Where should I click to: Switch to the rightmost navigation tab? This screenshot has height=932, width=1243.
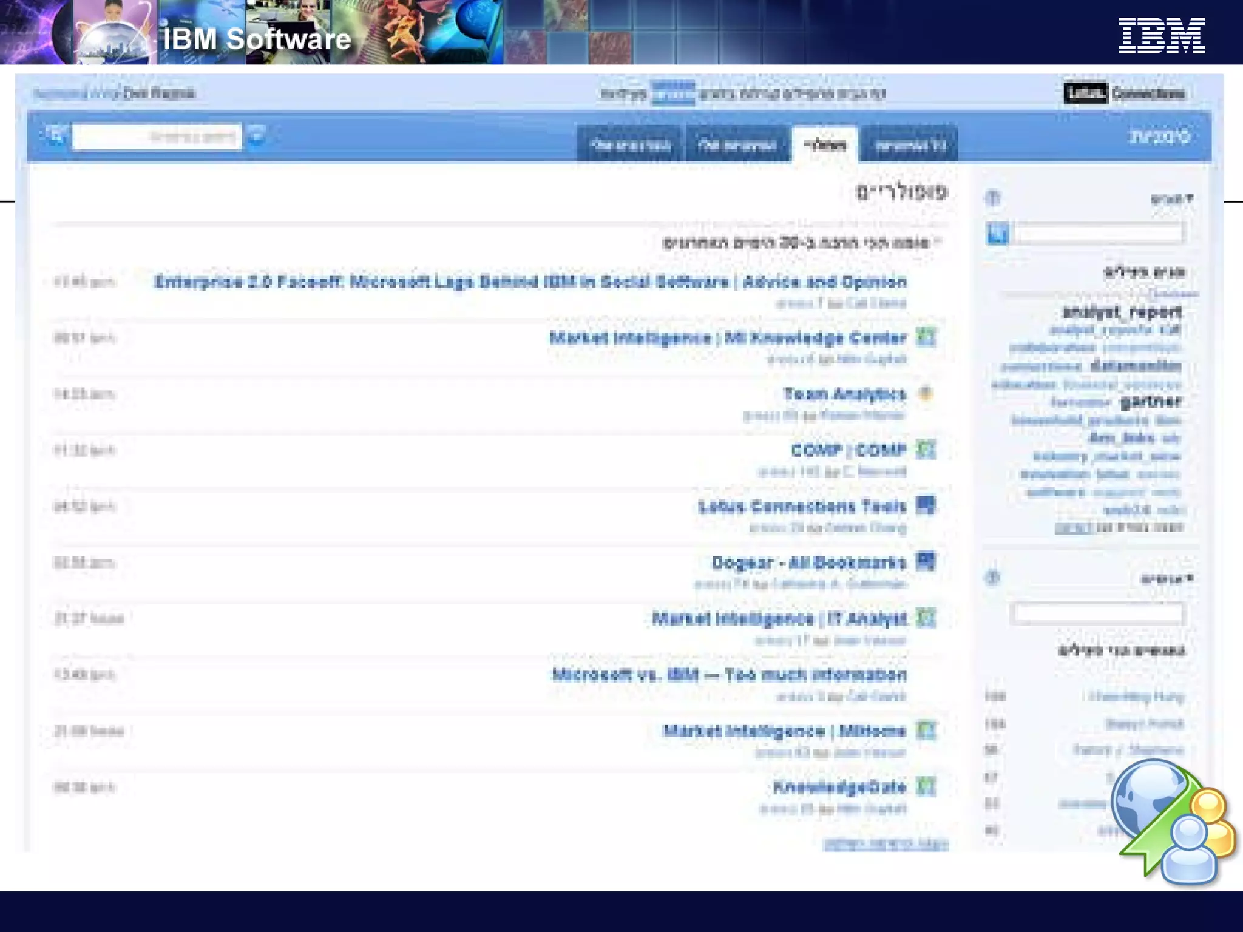[909, 145]
